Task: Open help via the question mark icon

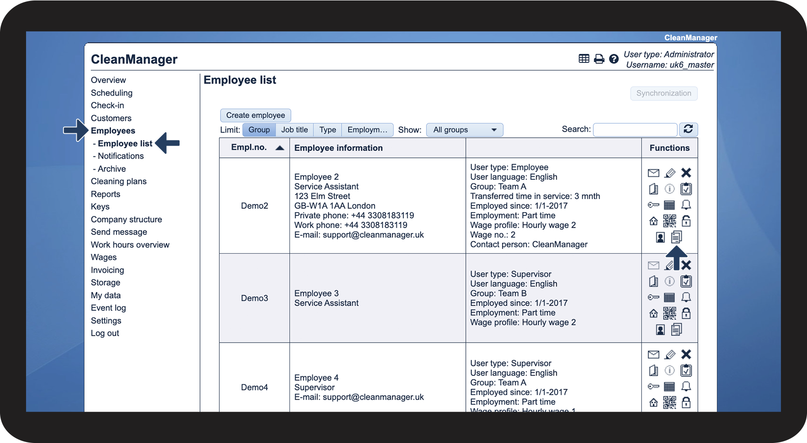Action: (614, 59)
